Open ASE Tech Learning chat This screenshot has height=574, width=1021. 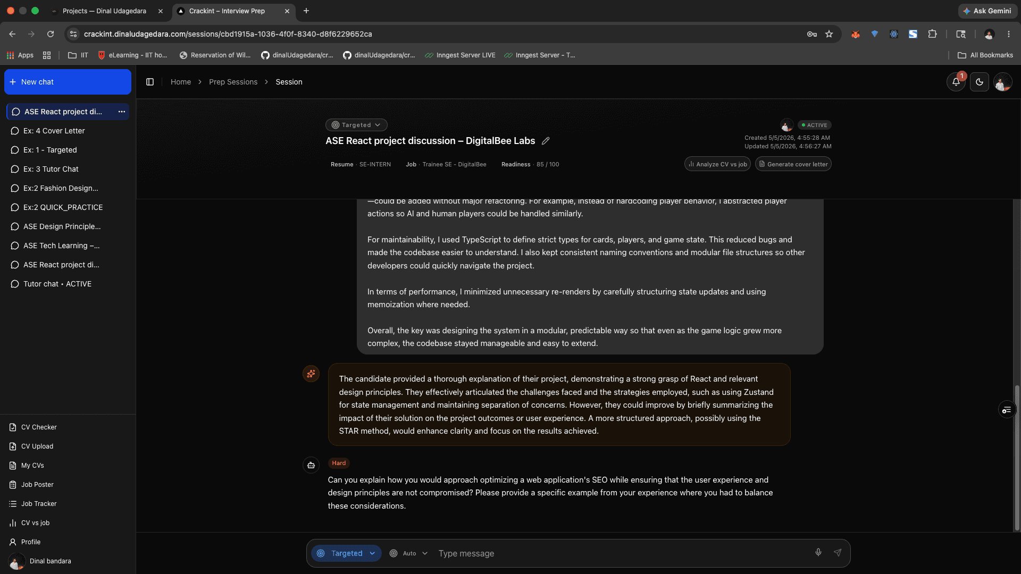click(68, 246)
